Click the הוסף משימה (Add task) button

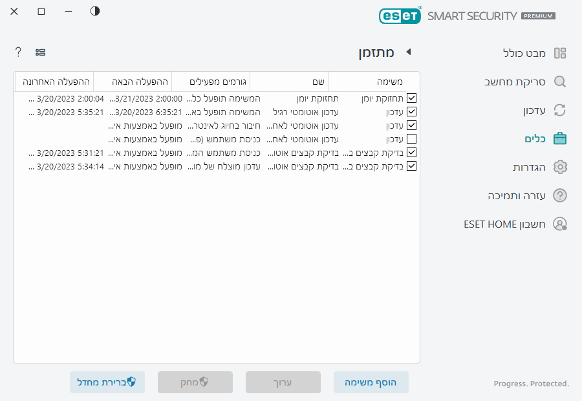coord(371,382)
